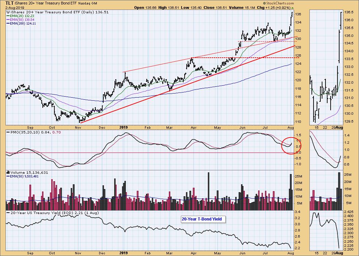
Task: Click the 2019 year label on price axis
Action: click(124, 127)
